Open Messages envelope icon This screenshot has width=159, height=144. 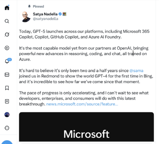pos(7,75)
